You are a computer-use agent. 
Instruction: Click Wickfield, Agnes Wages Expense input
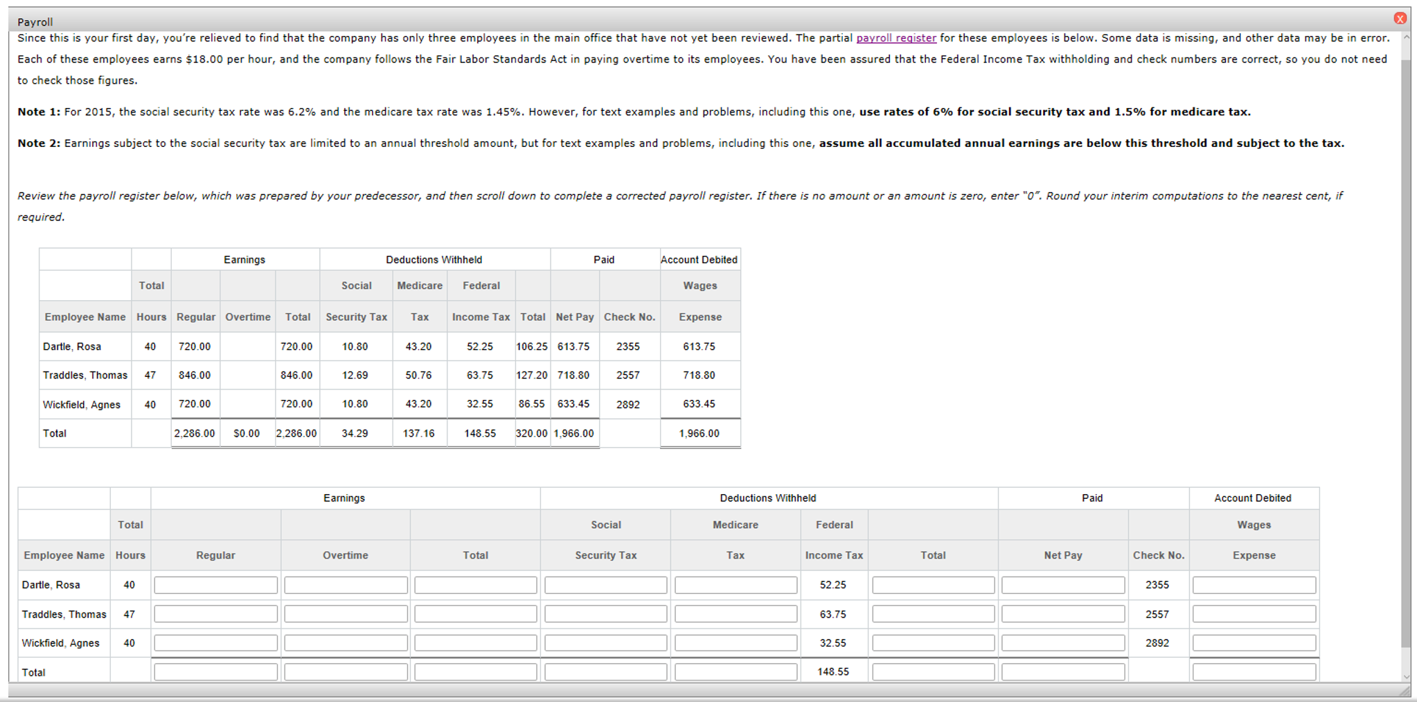[x=1254, y=643]
